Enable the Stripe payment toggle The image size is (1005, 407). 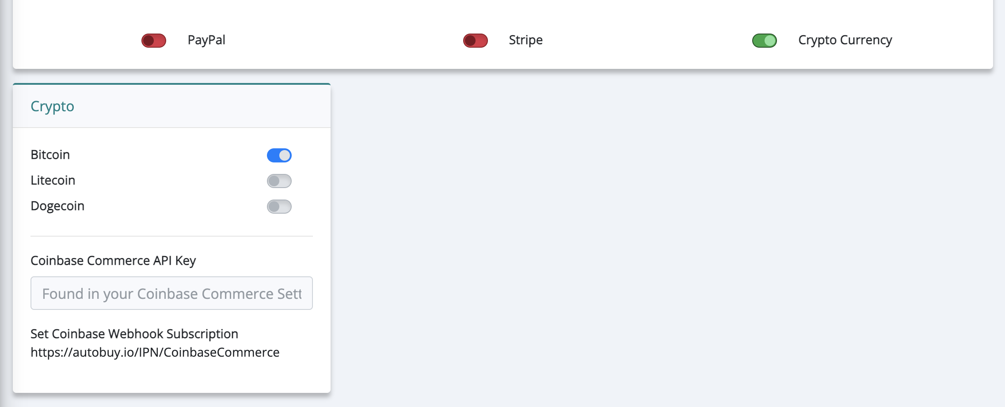[476, 41]
